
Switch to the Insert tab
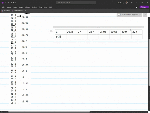pos(15,7)
